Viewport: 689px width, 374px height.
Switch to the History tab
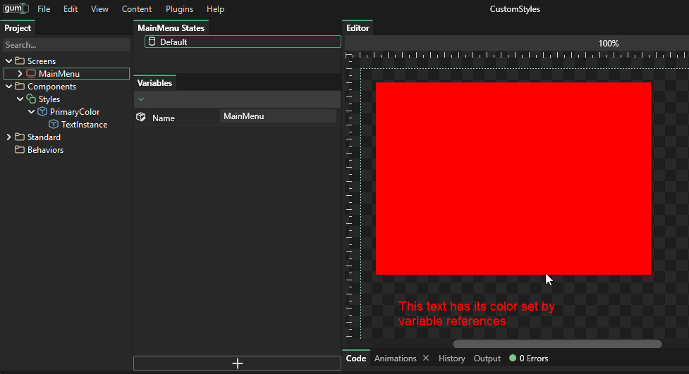click(x=451, y=359)
